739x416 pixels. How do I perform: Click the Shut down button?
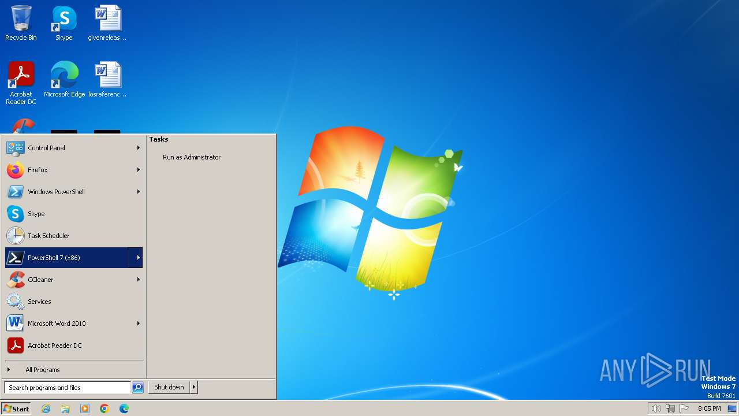pyautogui.click(x=169, y=387)
